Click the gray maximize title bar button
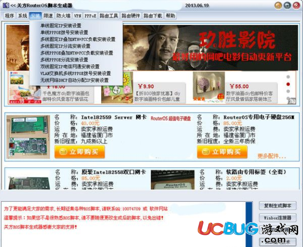The width and height of the screenshot is (303, 247). [x=287, y=5]
